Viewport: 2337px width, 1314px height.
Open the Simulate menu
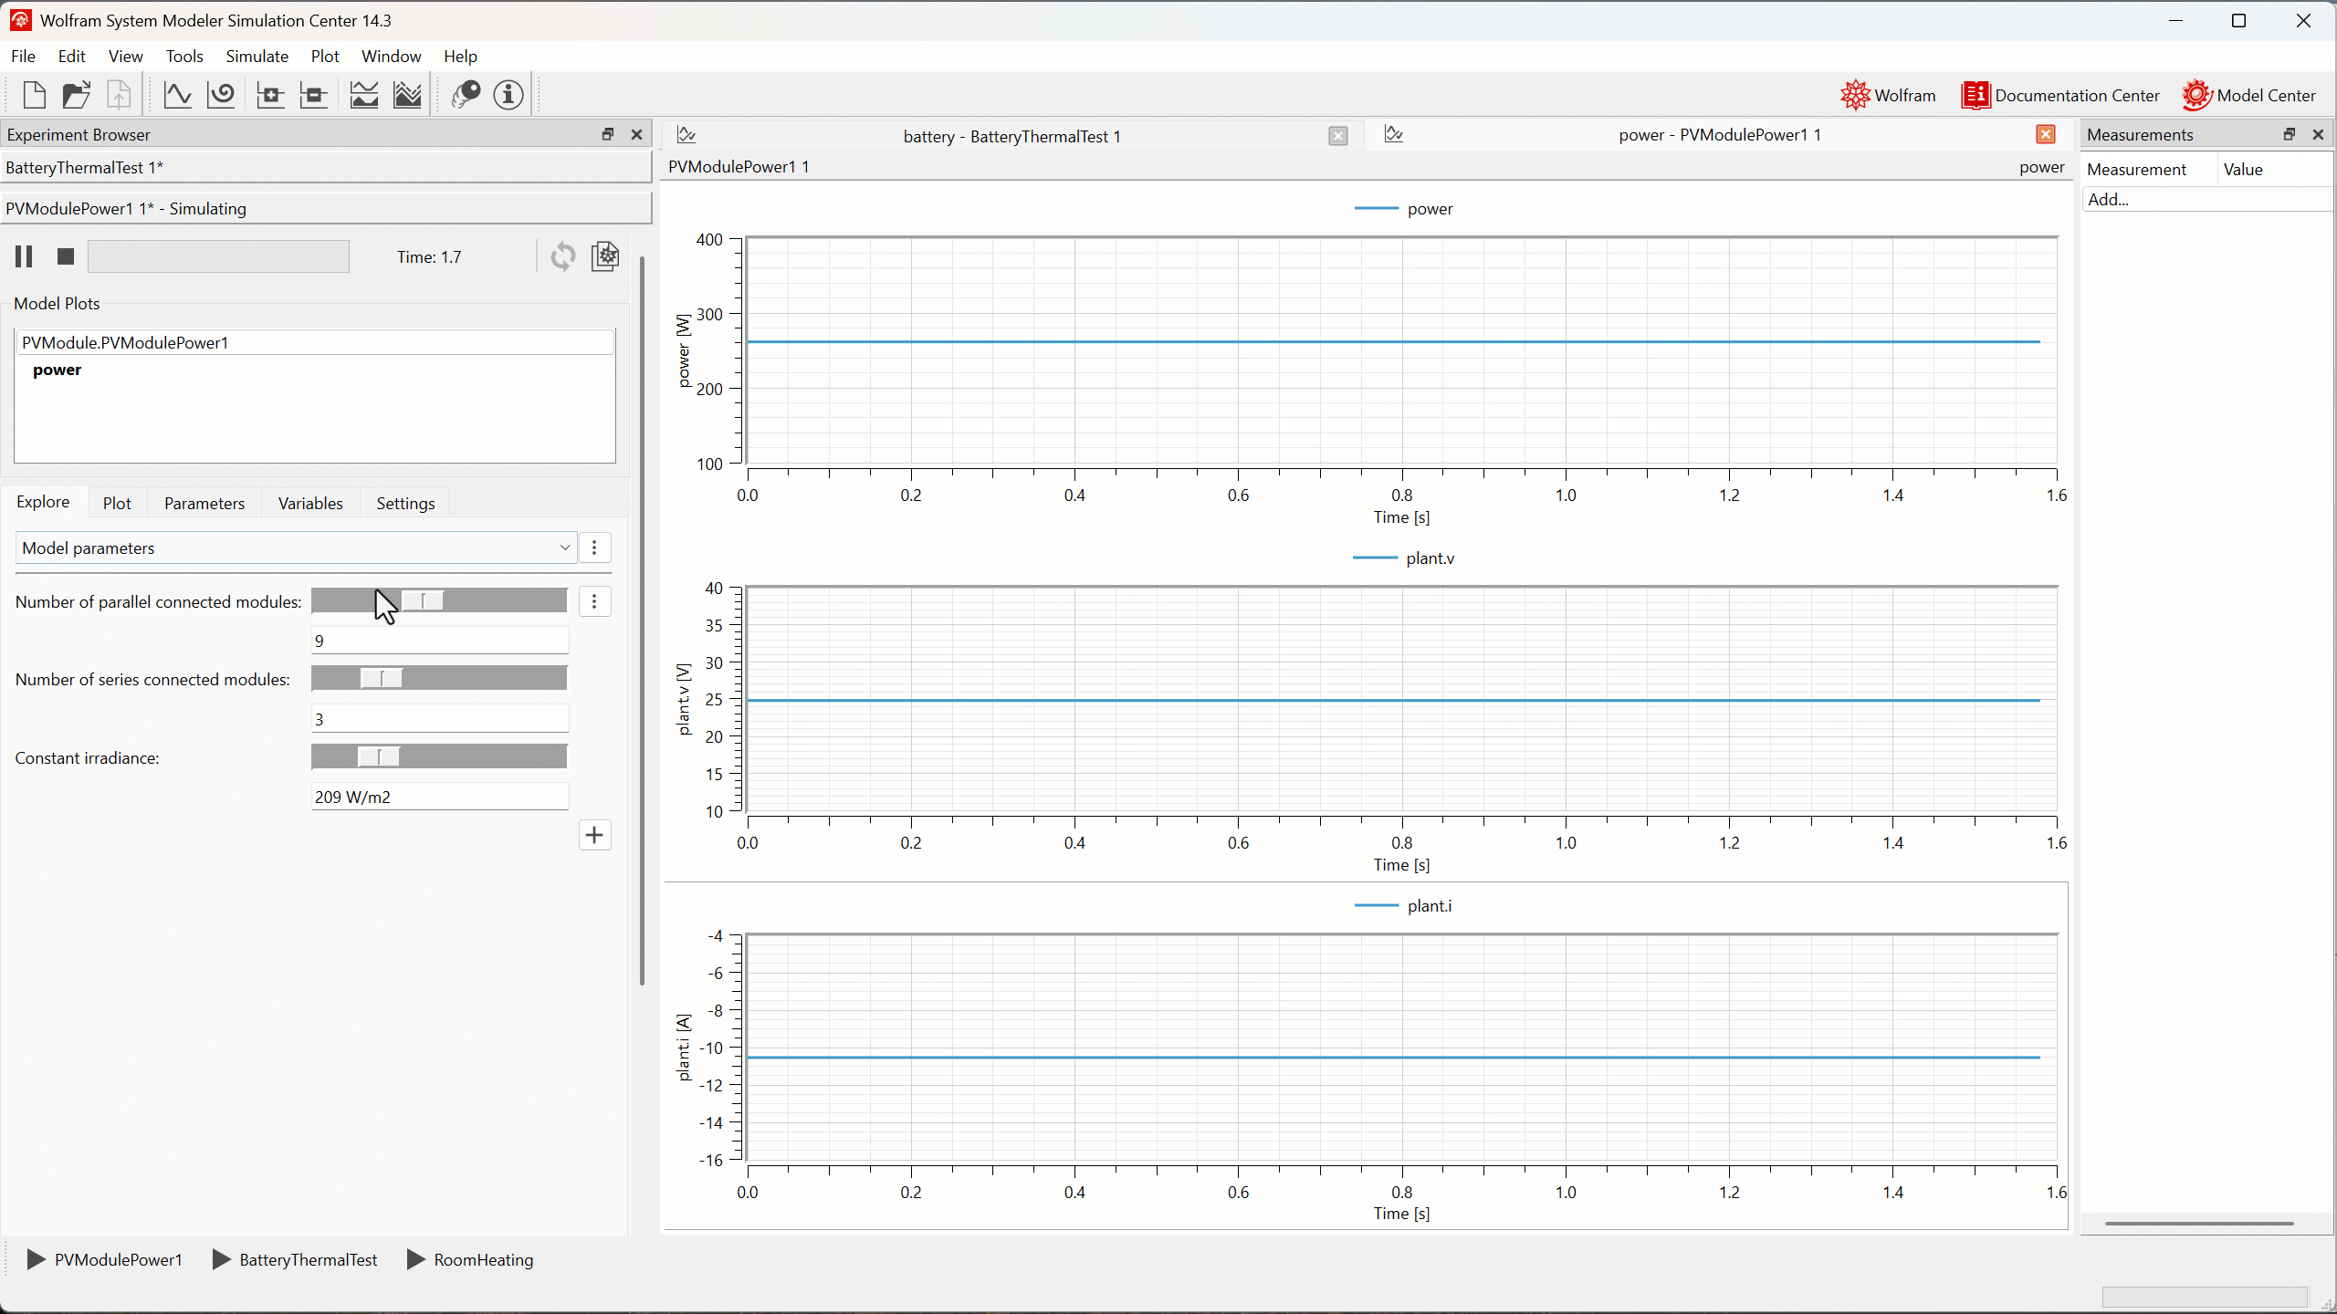pos(257,56)
